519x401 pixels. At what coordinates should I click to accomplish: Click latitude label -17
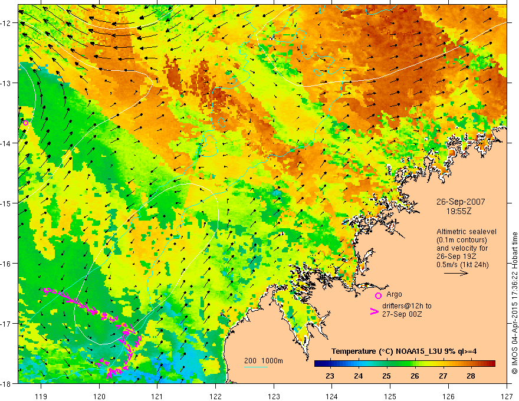click(6, 323)
